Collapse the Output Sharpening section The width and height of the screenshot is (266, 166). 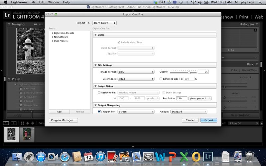click(96, 105)
